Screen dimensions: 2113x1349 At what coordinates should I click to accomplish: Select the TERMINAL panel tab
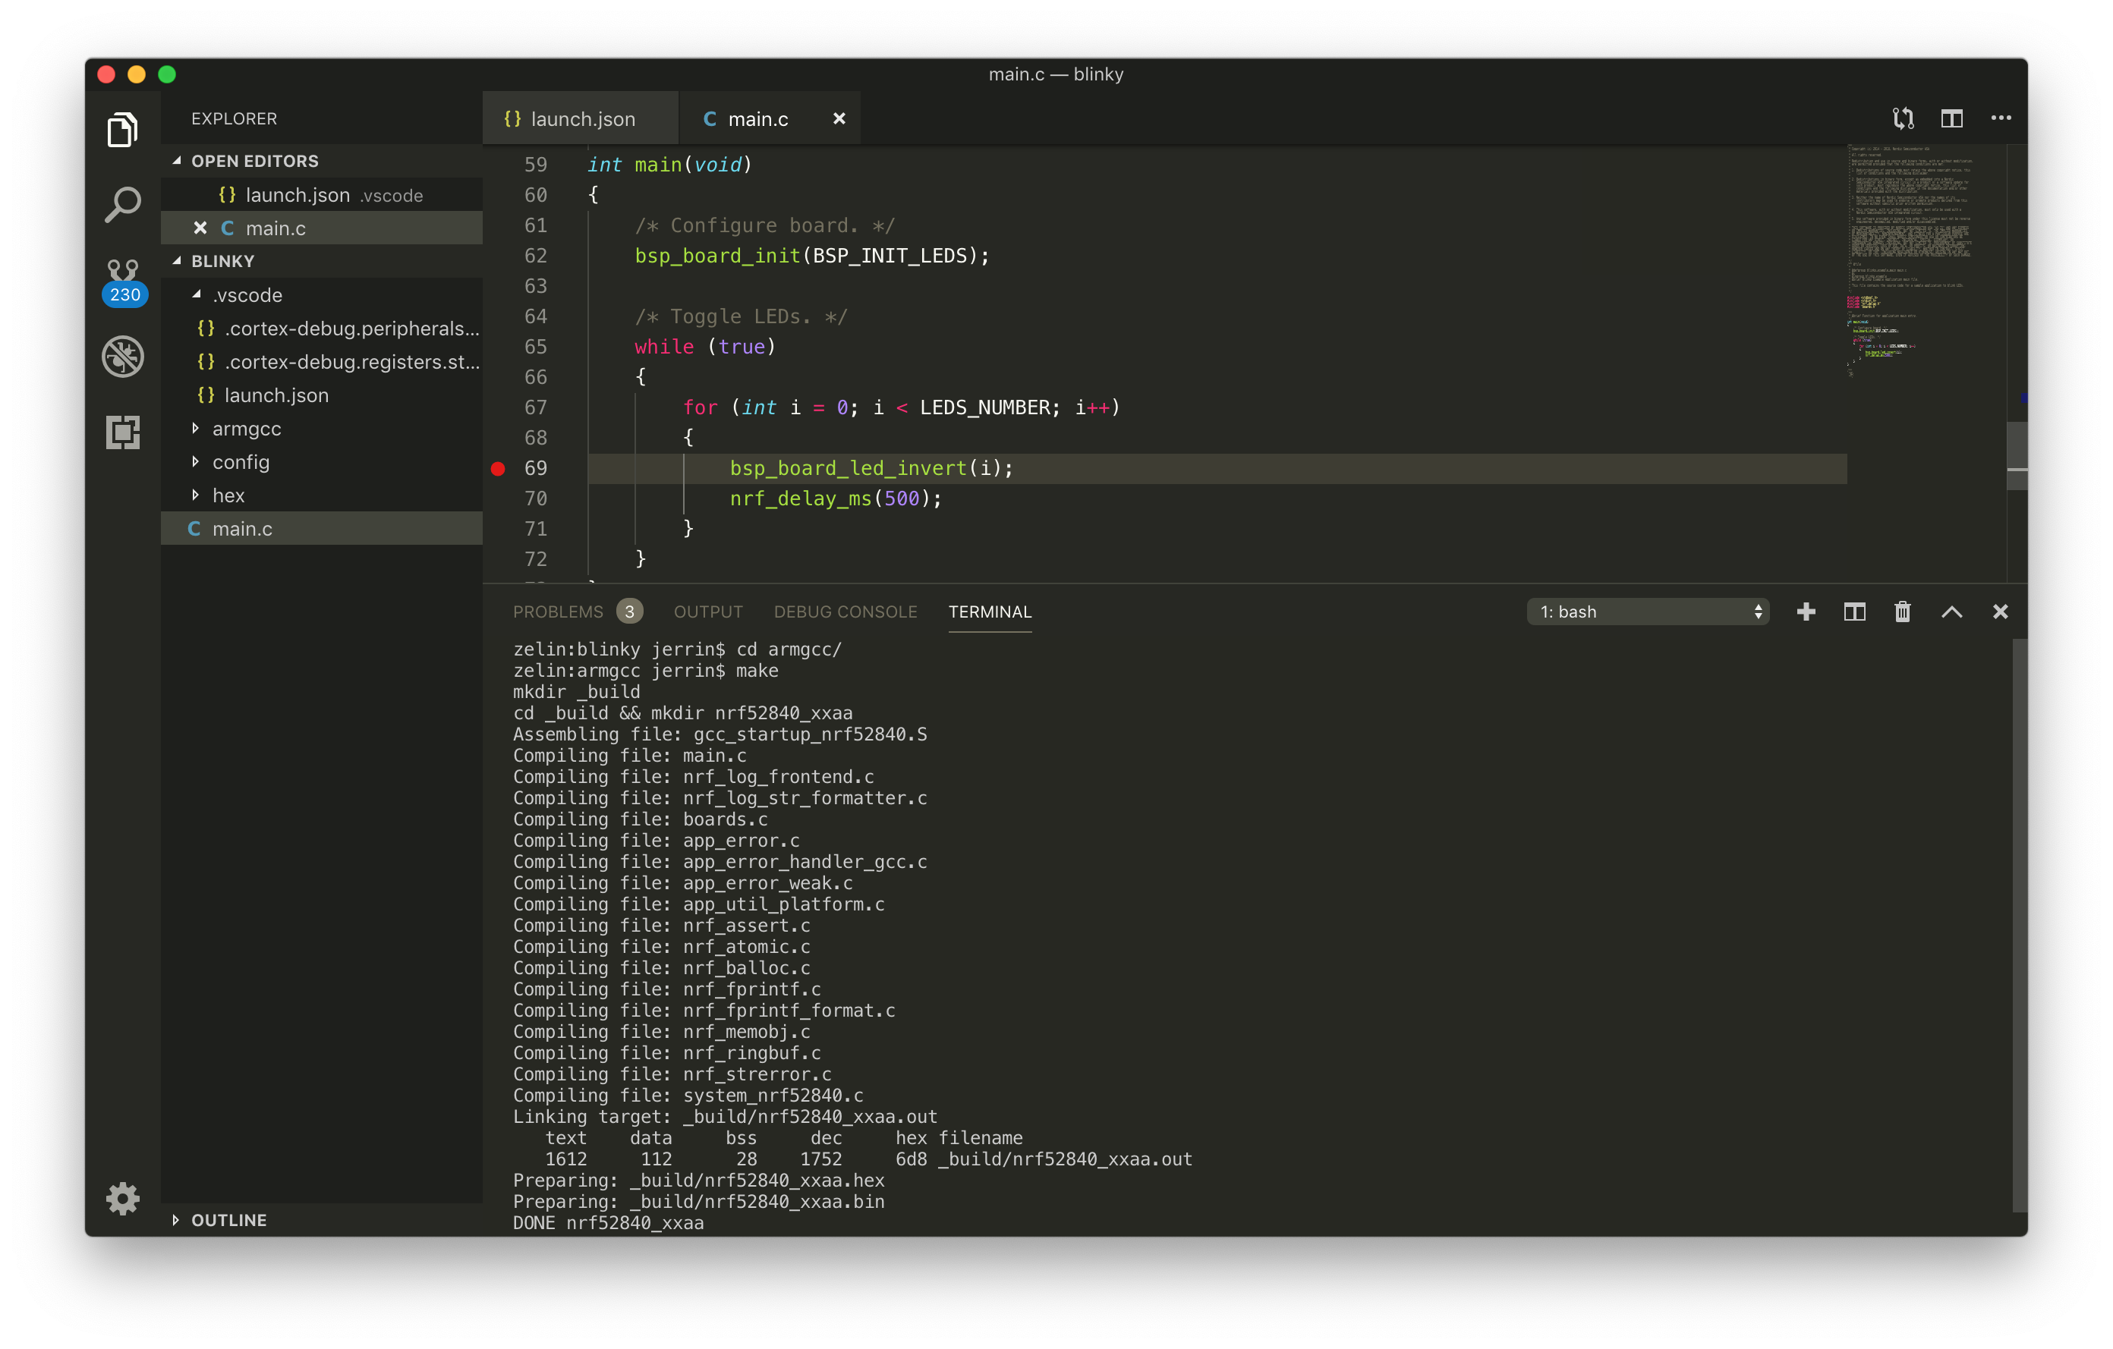coord(990,612)
